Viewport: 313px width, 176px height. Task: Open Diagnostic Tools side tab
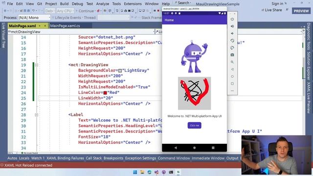(x=309, y=36)
